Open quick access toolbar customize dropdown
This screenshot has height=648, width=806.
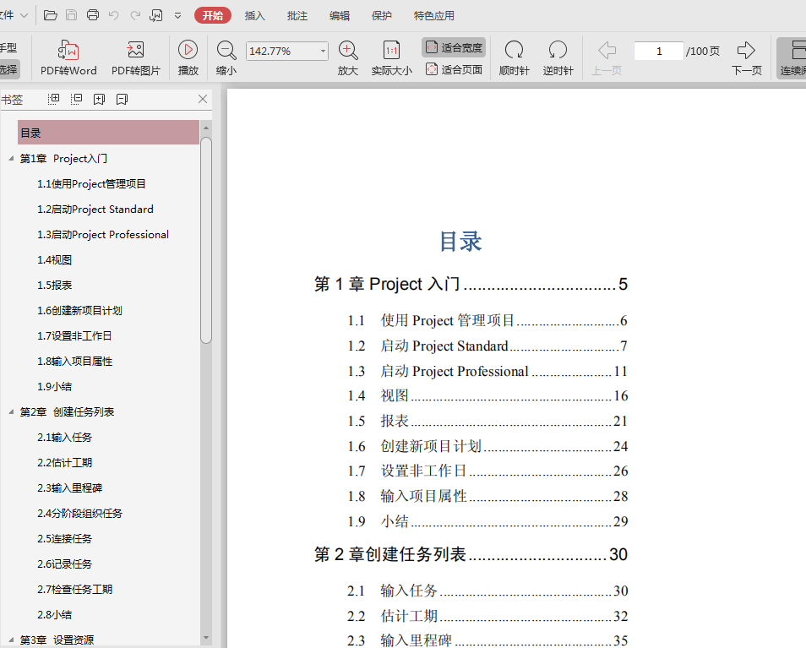point(178,16)
